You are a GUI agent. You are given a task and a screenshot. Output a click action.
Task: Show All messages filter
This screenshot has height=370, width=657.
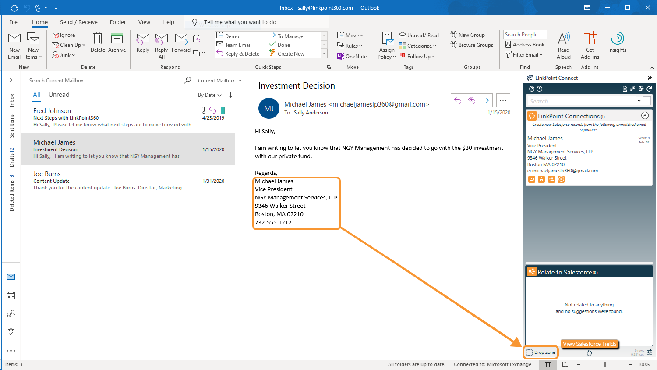click(x=36, y=95)
